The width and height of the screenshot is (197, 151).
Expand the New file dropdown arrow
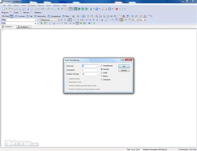pos(6,9)
